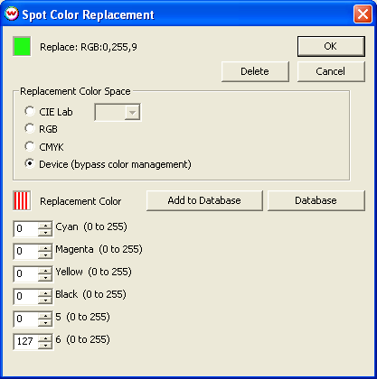Viewport: 377px width, 379px height.
Task: Click into the Black value field
Action: (26, 296)
